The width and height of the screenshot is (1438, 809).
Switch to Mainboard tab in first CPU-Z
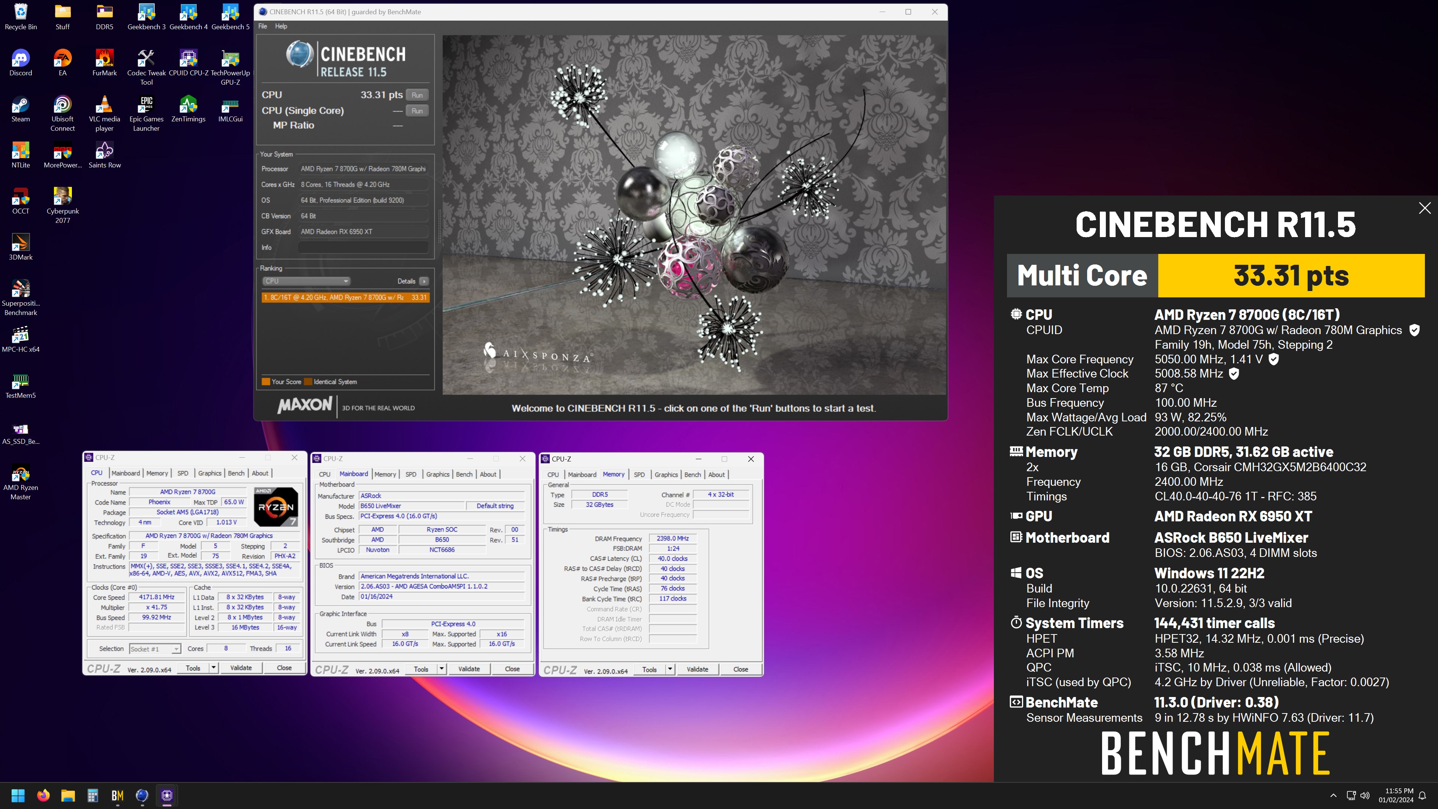[125, 473]
